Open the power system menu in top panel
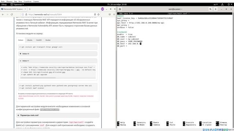The height and width of the screenshot is (131, 234). pos(230,4)
